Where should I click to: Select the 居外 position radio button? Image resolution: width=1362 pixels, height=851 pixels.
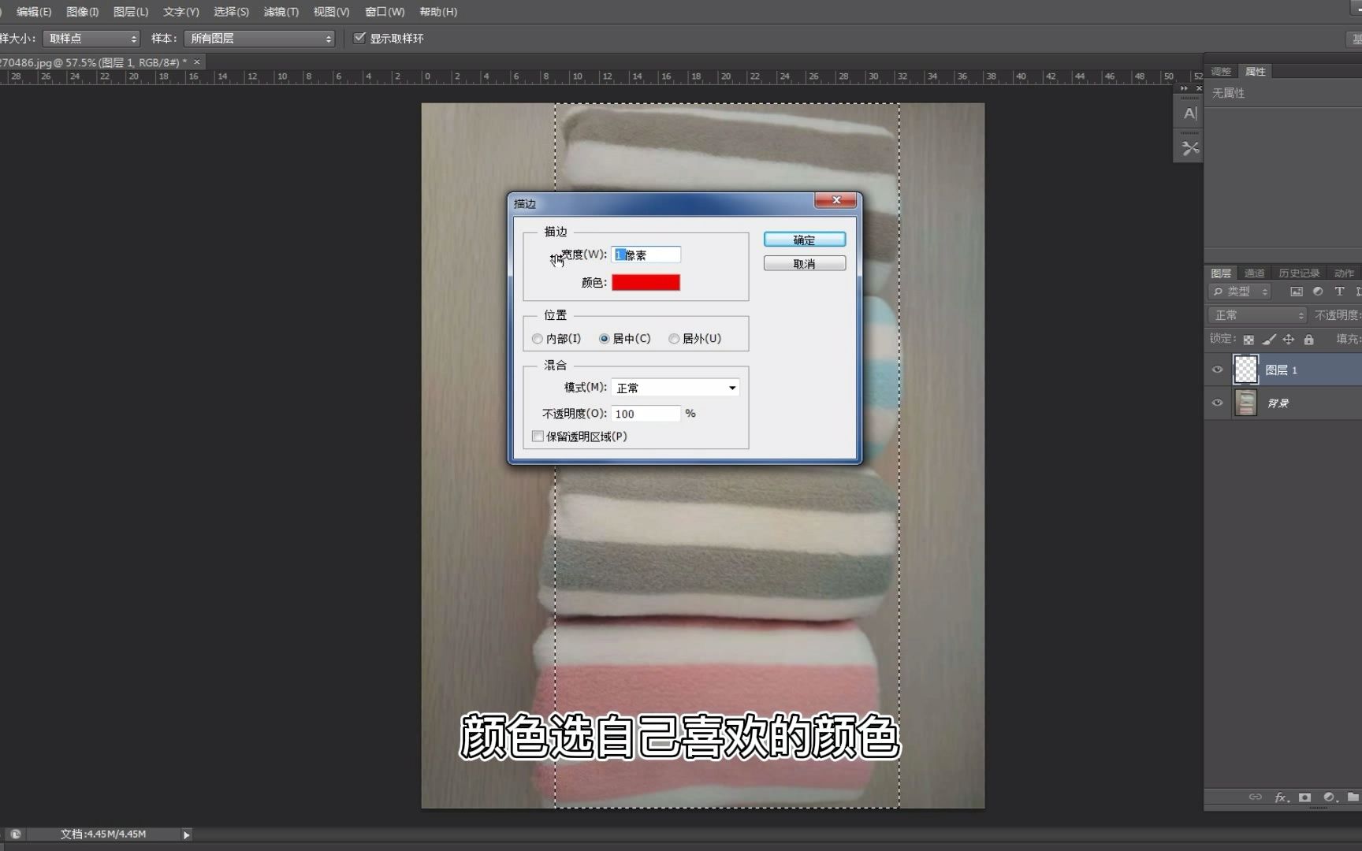(675, 338)
